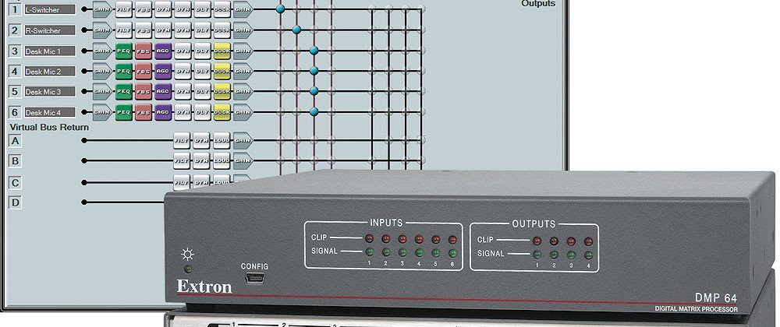Open the DLY block on R-Switcher row
The height and width of the screenshot is (327, 780).
pyautogui.click(x=203, y=30)
